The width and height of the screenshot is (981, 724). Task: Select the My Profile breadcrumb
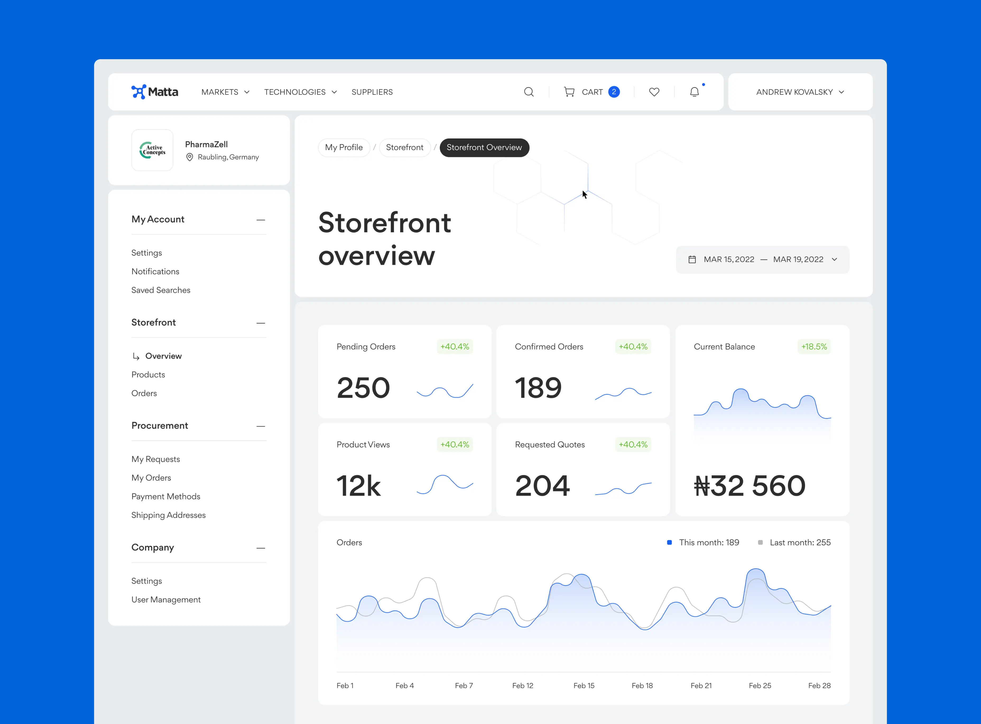[344, 148]
